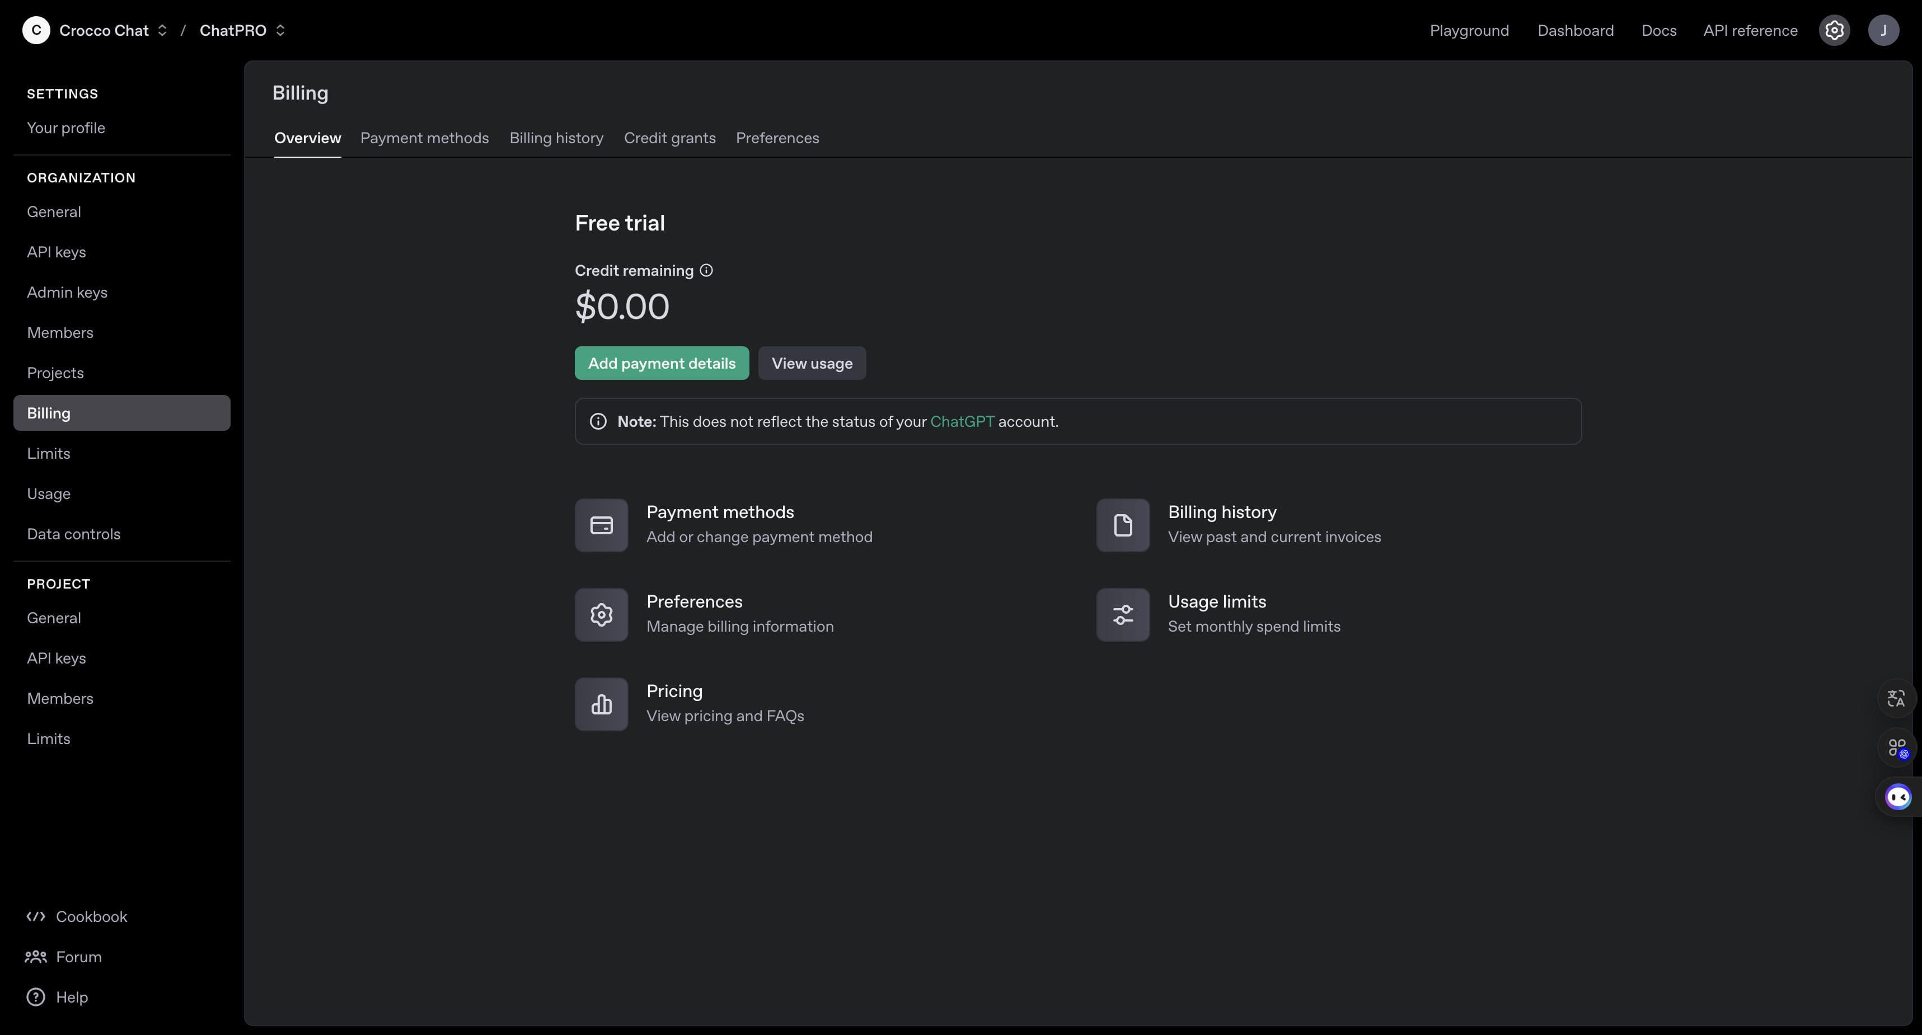Screen dimensions: 1922x1035
Task: Open Dashboard in top navigation
Action: click(x=1575, y=31)
